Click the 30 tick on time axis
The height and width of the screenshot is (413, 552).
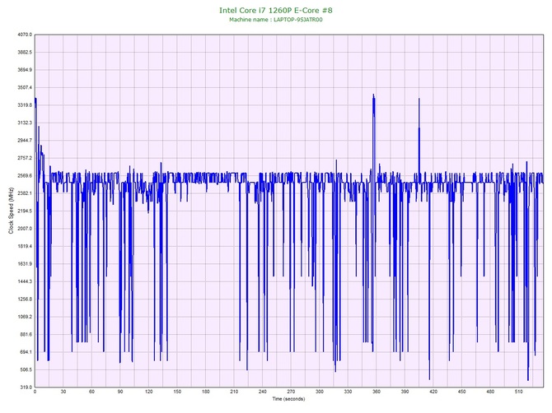[x=63, y=392]
